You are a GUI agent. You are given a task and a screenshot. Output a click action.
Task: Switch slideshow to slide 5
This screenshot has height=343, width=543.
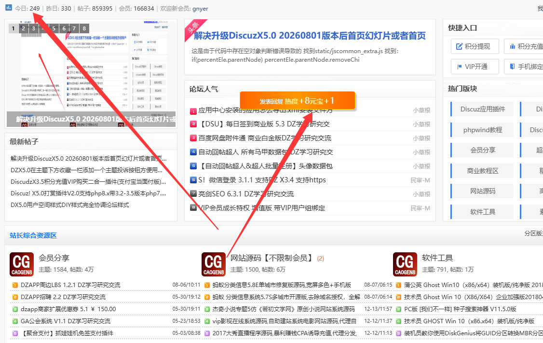click(x=54, y=28)
